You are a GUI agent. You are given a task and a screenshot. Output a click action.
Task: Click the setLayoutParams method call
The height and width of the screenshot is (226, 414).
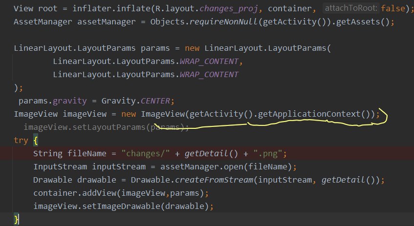109,127
